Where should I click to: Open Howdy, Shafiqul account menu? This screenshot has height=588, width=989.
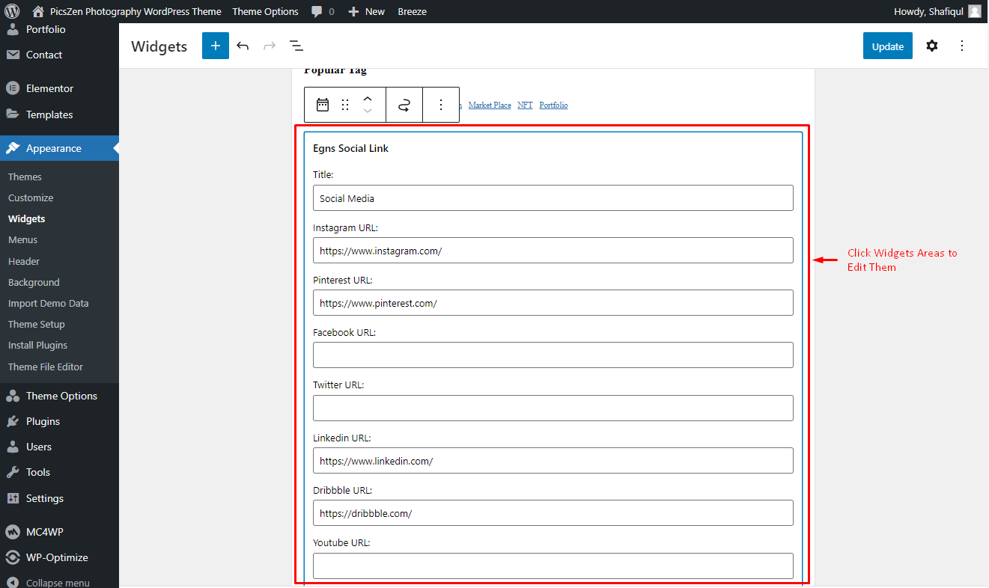tap(937, 11)
